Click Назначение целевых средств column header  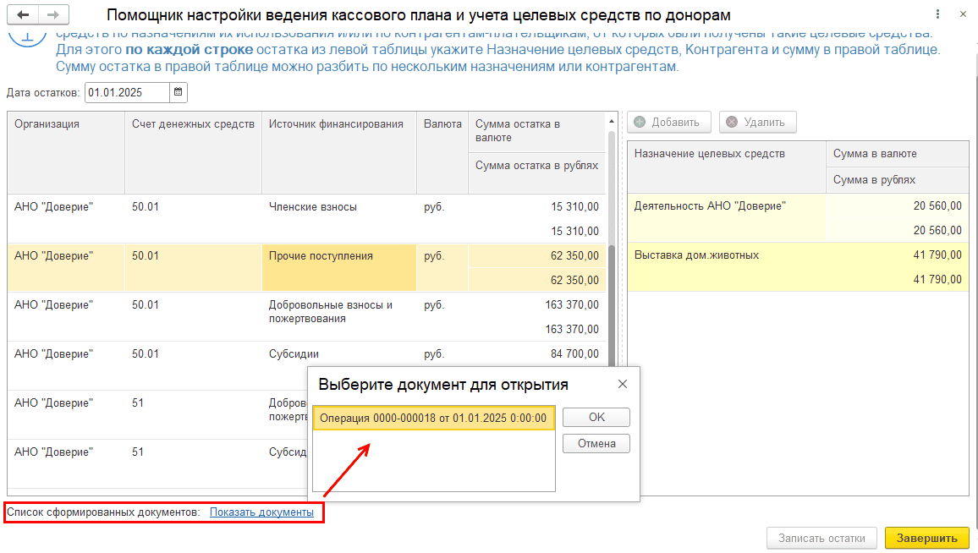pyautogui.click(x=709, y=154)
